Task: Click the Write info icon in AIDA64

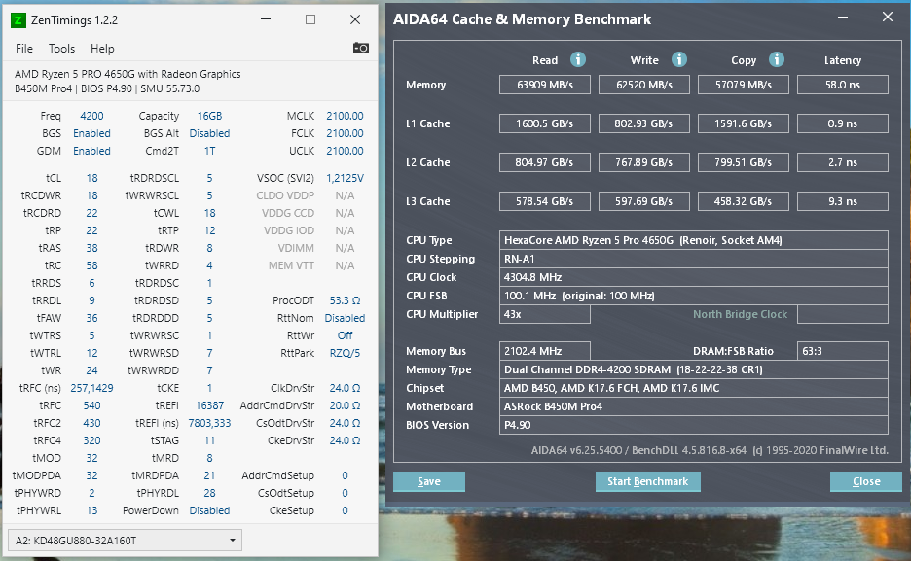Action: point(678,59)
